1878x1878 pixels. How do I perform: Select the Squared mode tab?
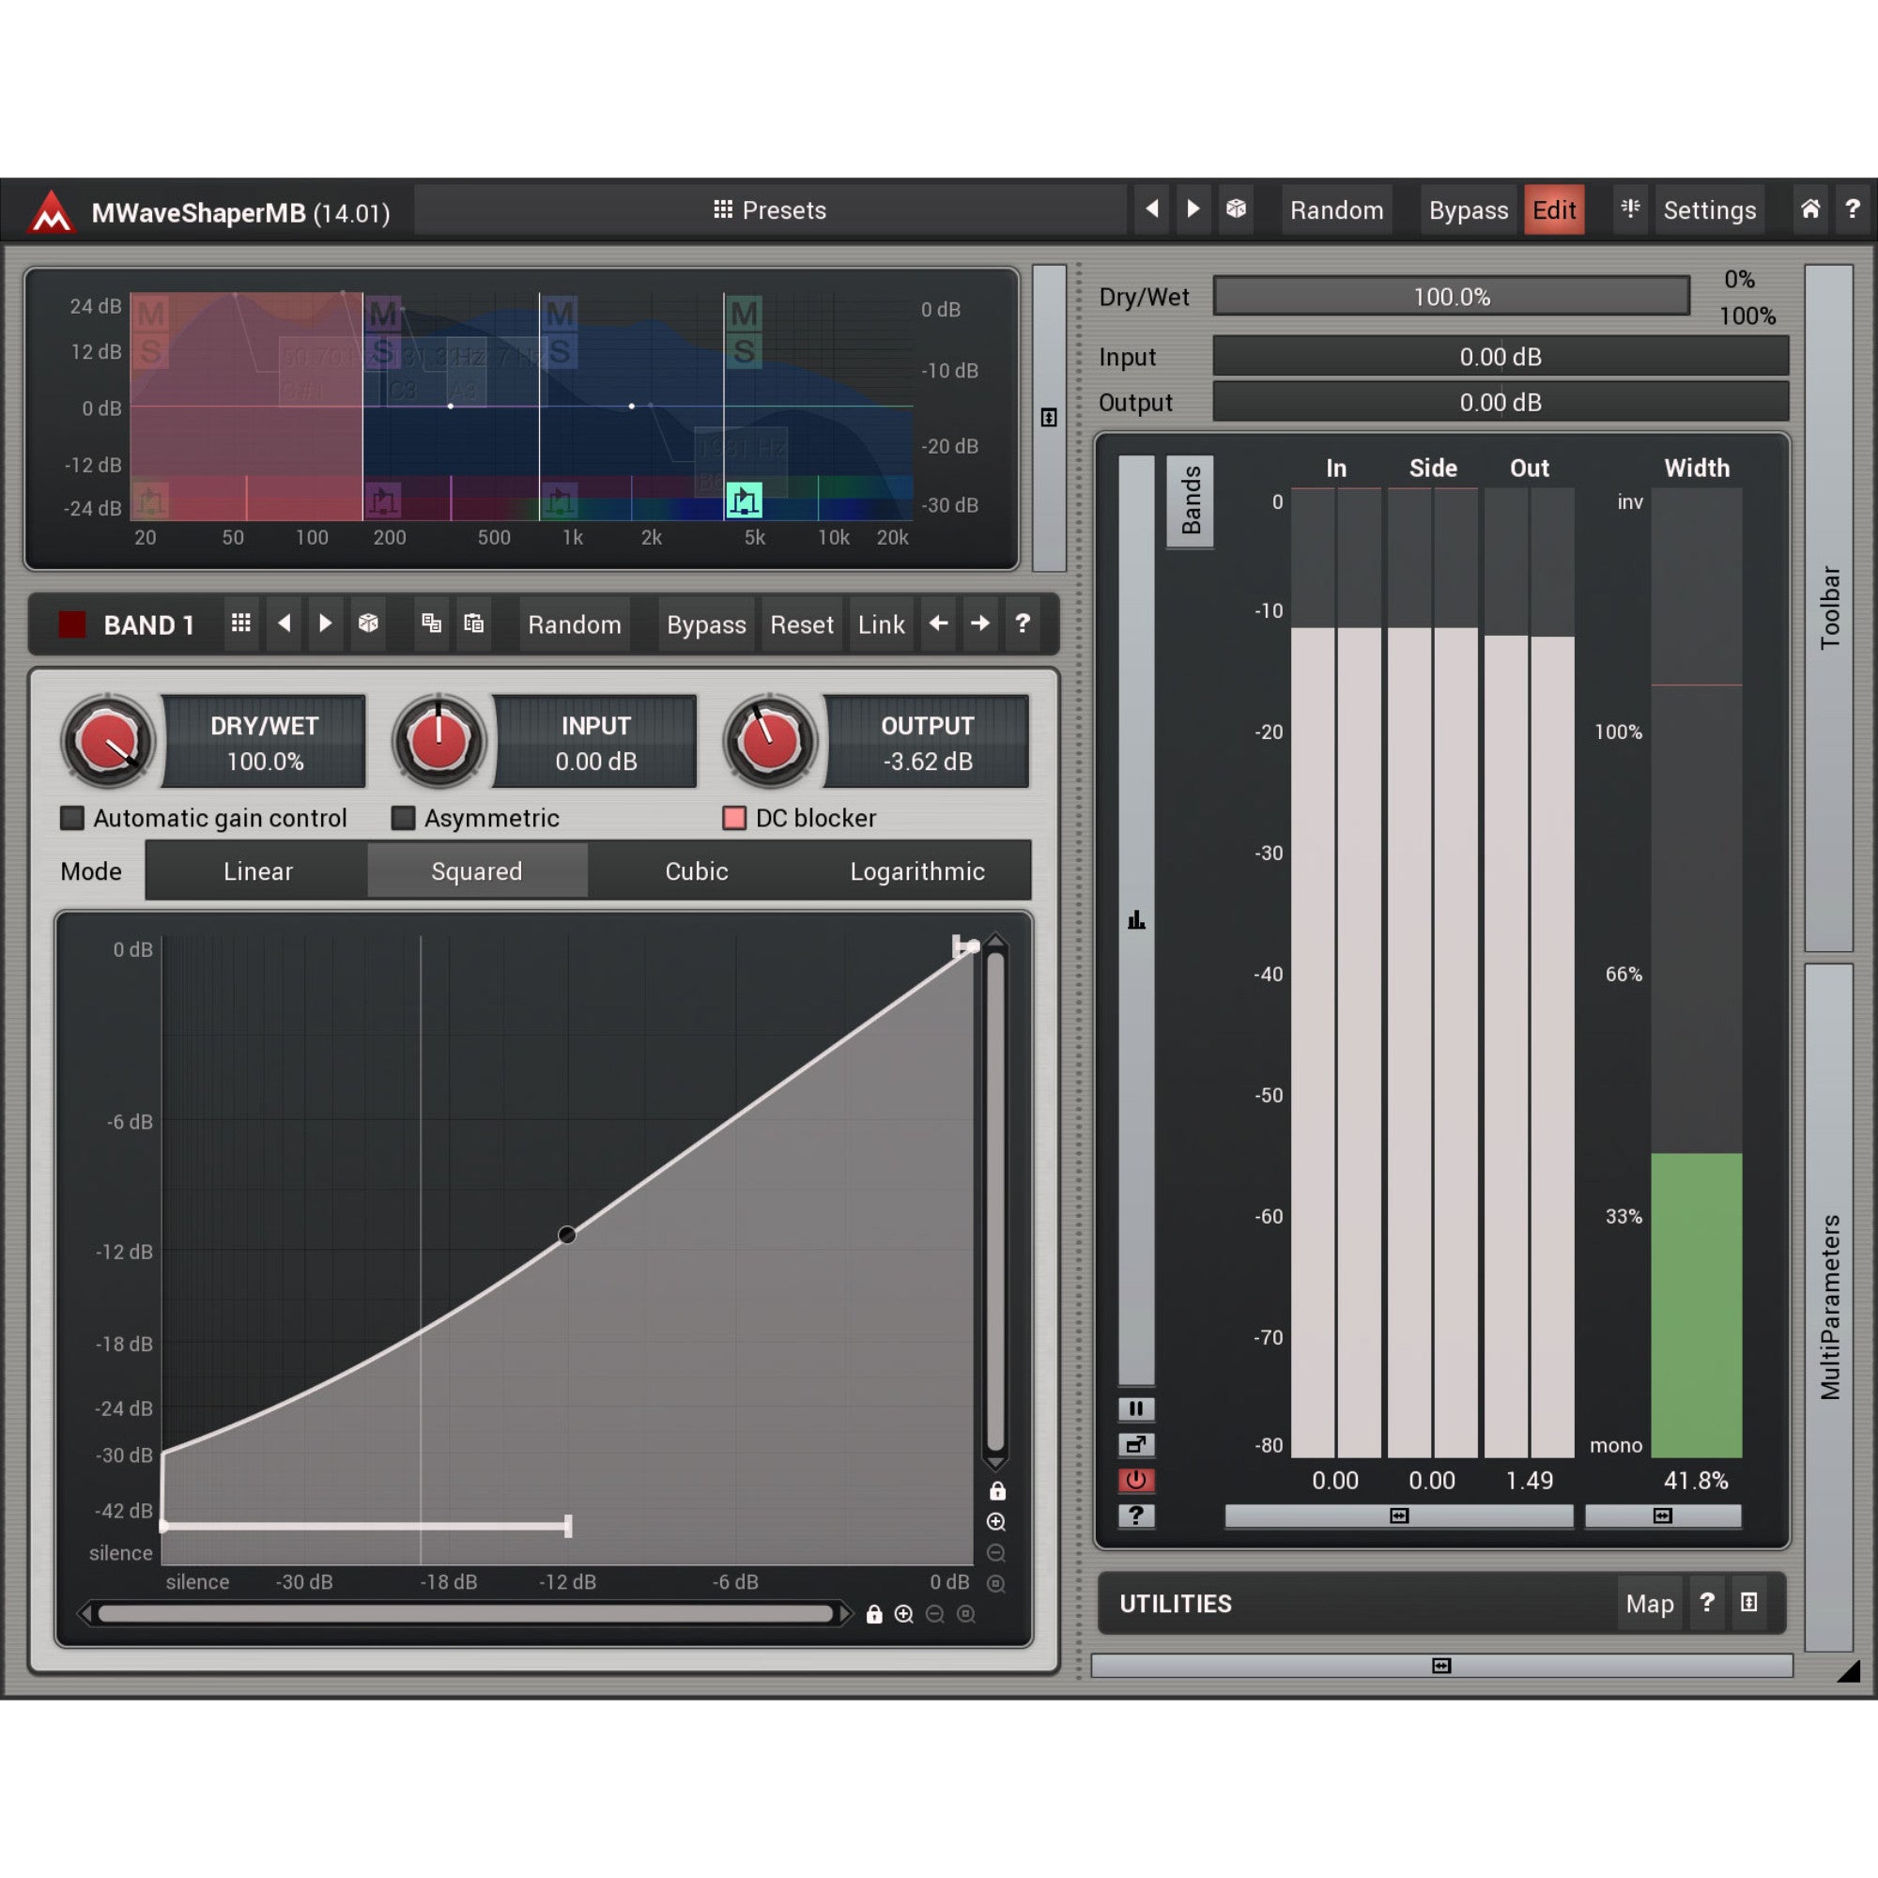[x=476, y=871]
